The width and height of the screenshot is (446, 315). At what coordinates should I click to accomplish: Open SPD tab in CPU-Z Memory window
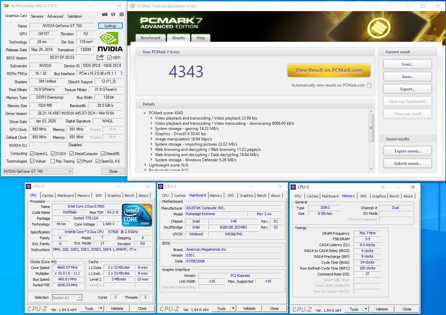363,196
